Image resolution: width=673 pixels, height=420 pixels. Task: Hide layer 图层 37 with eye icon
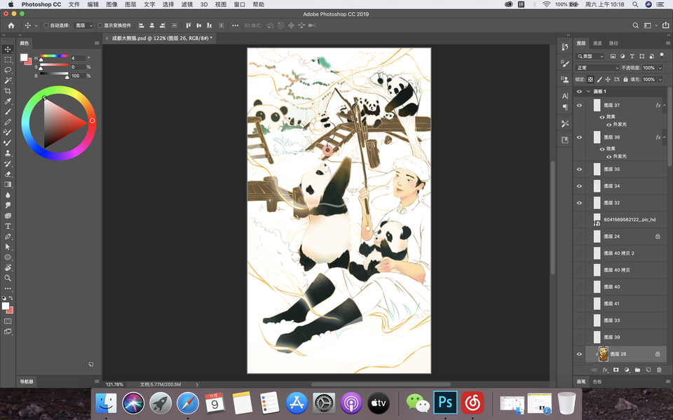coord(579,105)
